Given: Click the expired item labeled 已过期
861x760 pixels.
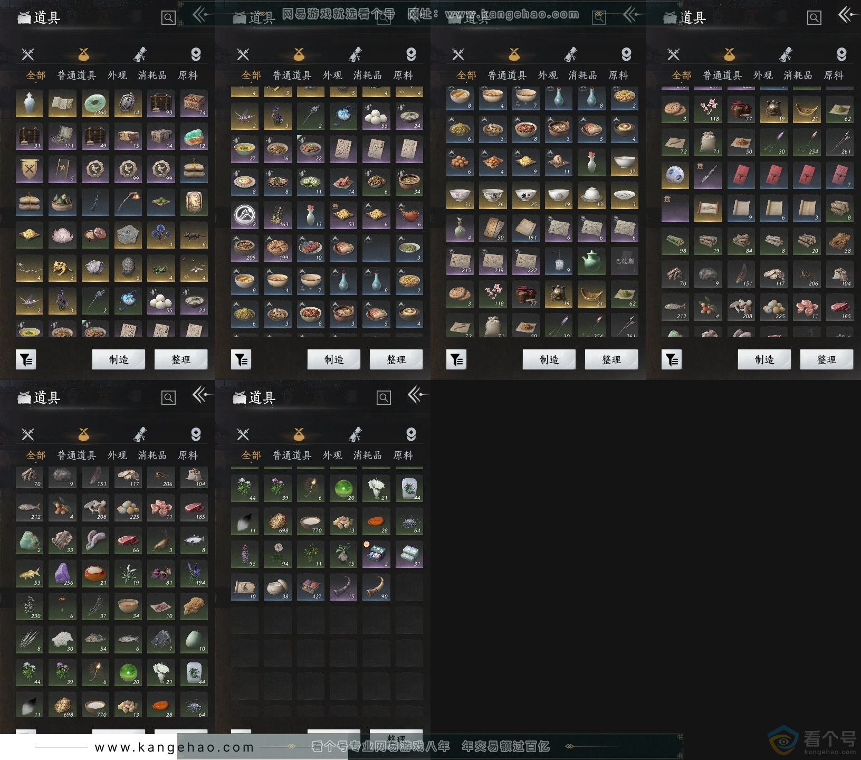Looking at the screenshot, I should pyautogui.click(x=625, y=261).
